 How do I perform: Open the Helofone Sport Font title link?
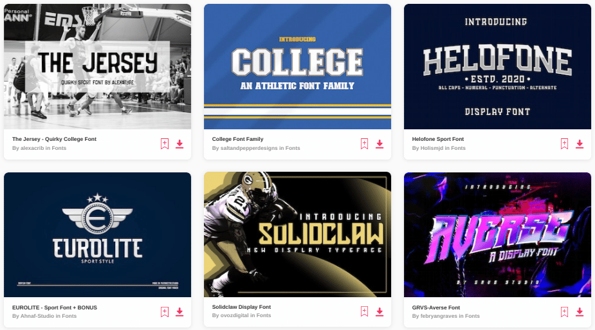click(x=438, y=139)
